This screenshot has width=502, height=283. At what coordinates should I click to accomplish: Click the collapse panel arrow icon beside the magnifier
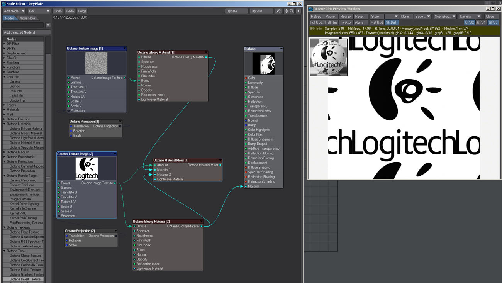point(298,11)
